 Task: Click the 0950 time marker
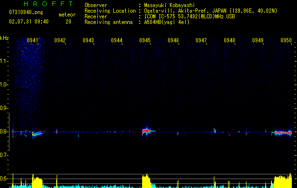click(286, 40)
